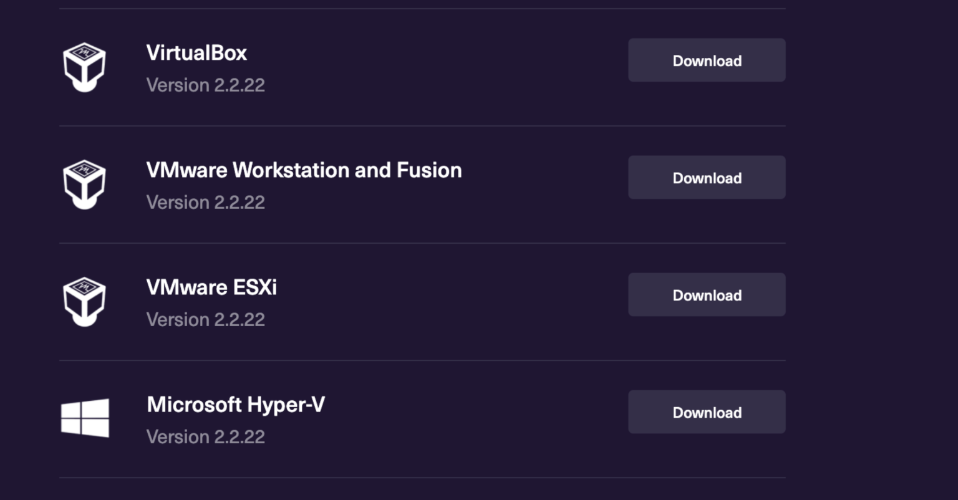The width and height of the screenshot is (958, 500).
Task: Download the VirtualBox provider
Action: pos(707,60)
